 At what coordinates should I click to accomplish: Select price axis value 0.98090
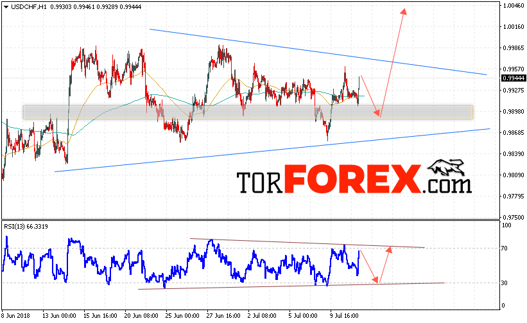(x=514, y=175)
